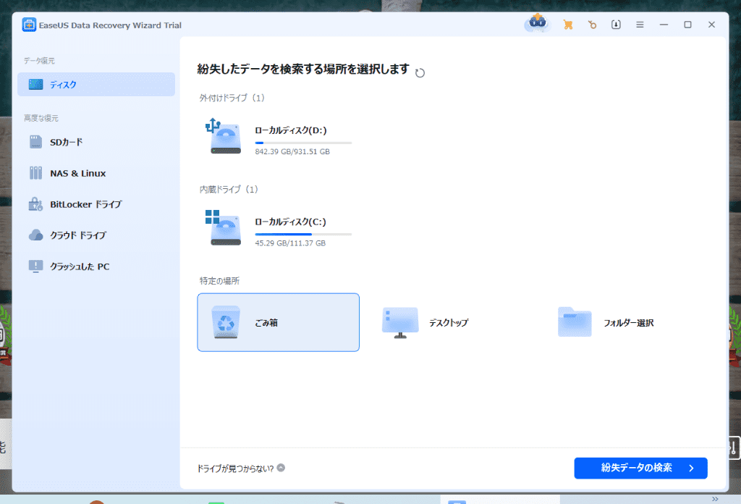Click the help circle icon beside drive-not-found
Image resolution: width=741 pixels, height=504 pixels.
(281, 468)
